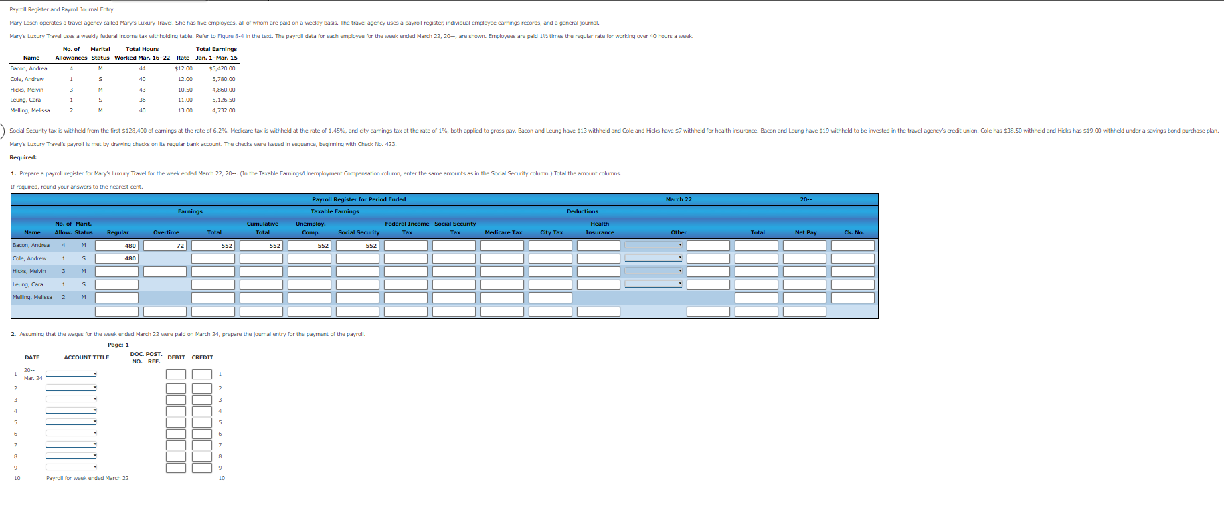1224x516 pixels.
Task: Click Other amount field for Cole, Andrew
Action: tap(708, 258)
